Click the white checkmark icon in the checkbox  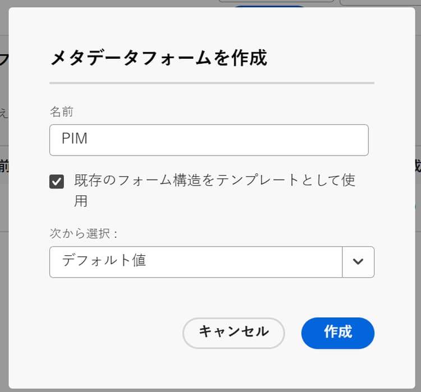pos(57,182)
